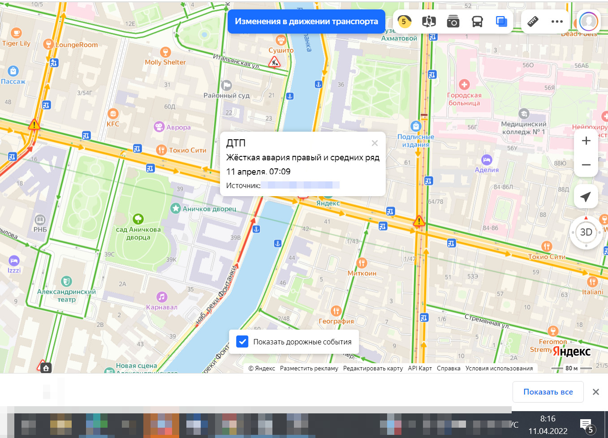The height and width of the screenshot is (438, 608).
Task: Locate me with the arrow button
Action: [x=586, y=196]
